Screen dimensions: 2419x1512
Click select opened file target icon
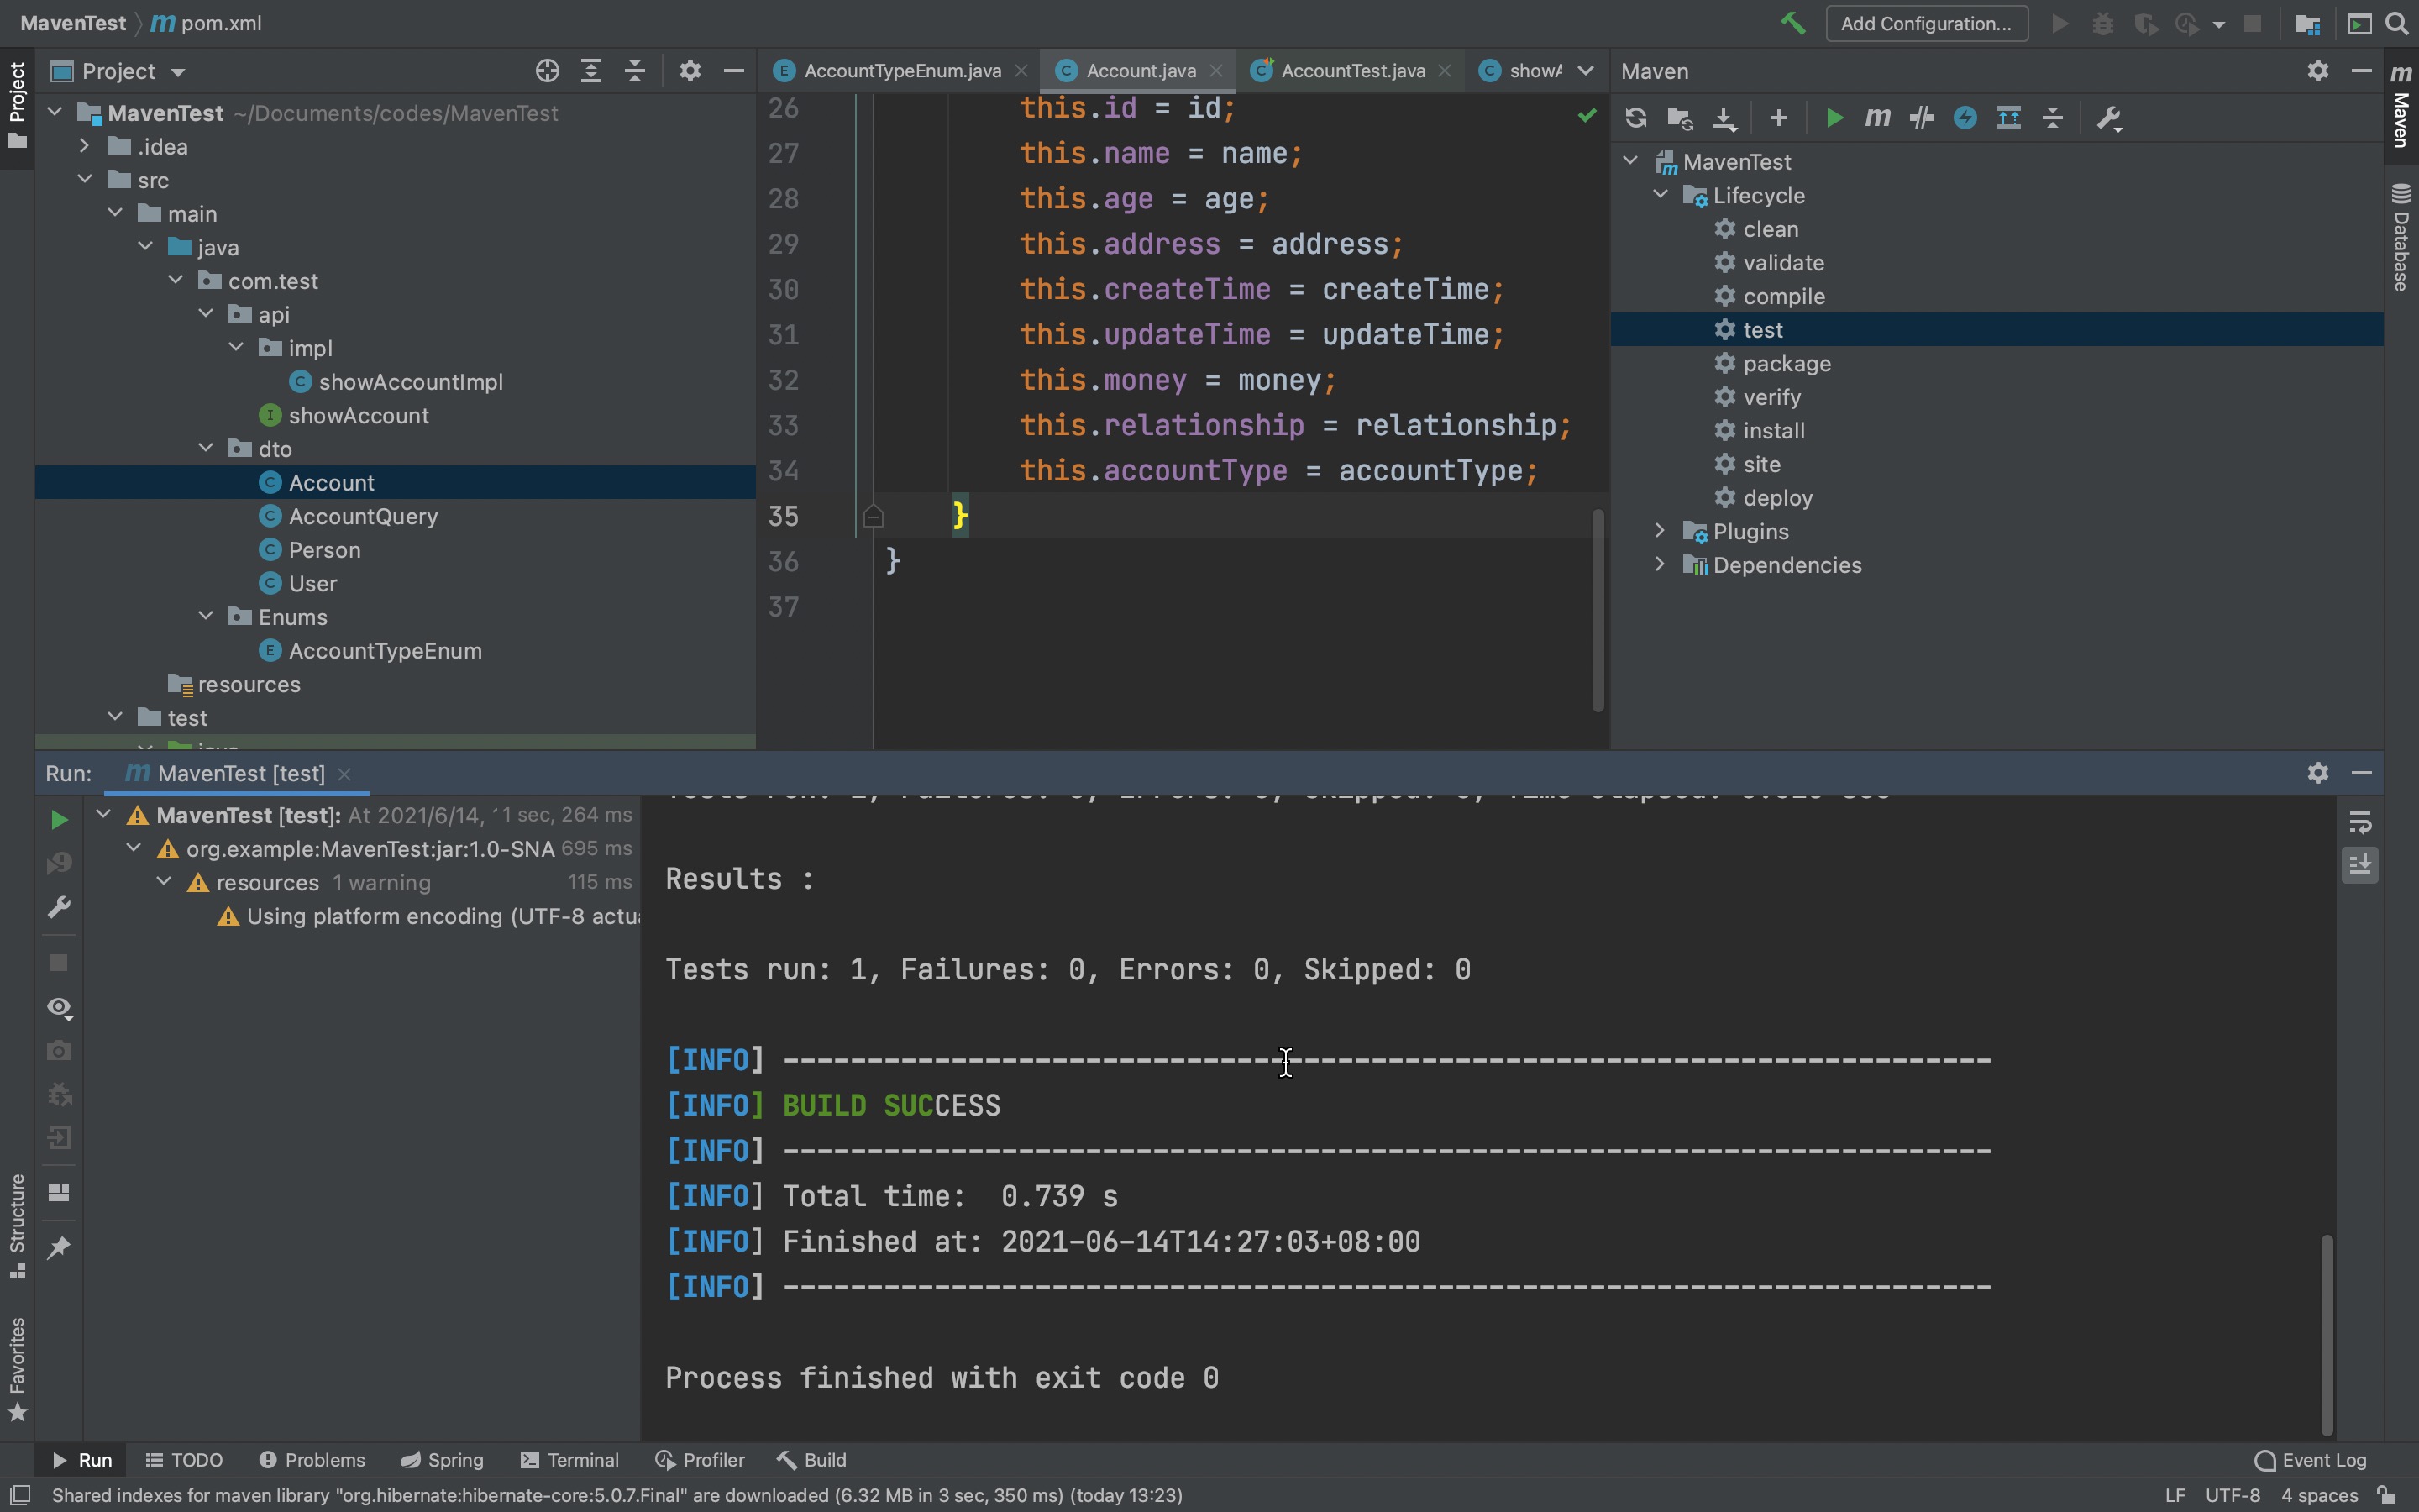(x=547, y=71)
